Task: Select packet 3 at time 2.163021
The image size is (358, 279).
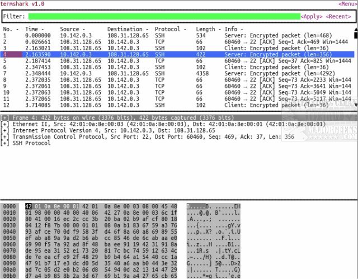Action: pos(177,48)
